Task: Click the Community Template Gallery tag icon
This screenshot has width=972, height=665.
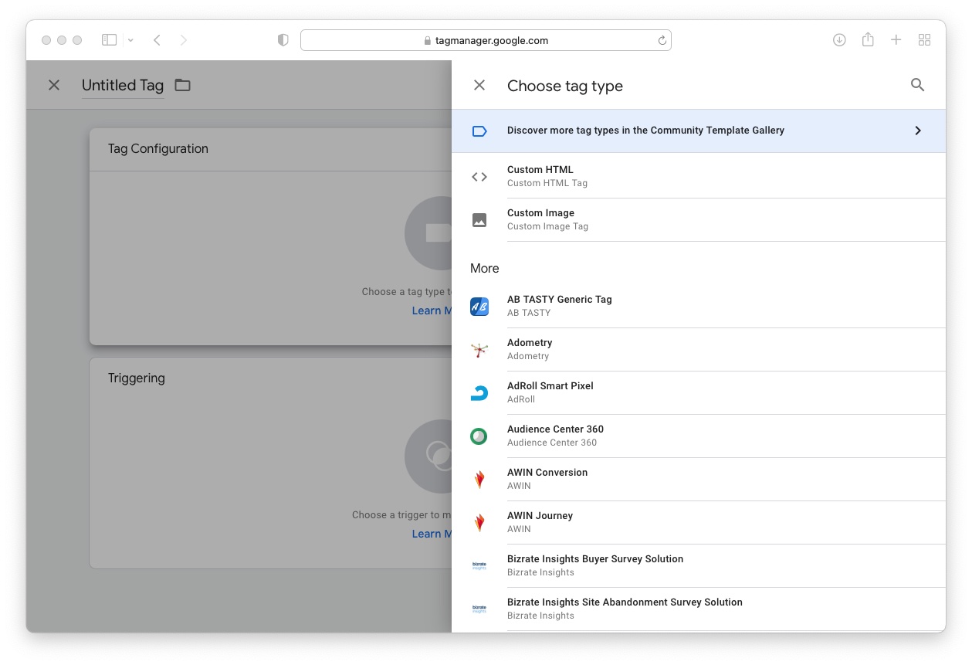Action: click(x=479, y=131)
